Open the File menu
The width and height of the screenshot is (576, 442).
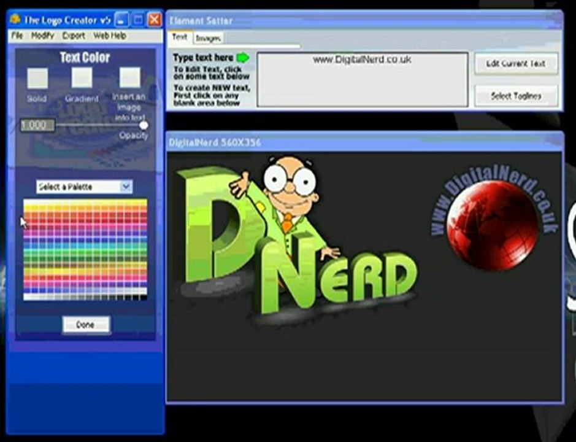tap(17, 36)
